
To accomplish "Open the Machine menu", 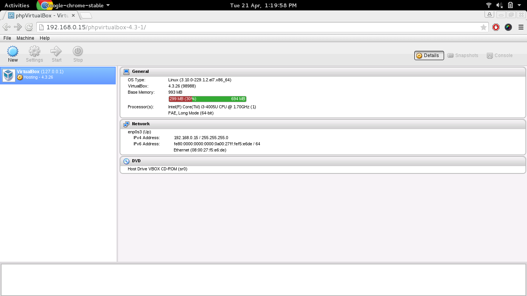I will [x=25, y=38].
